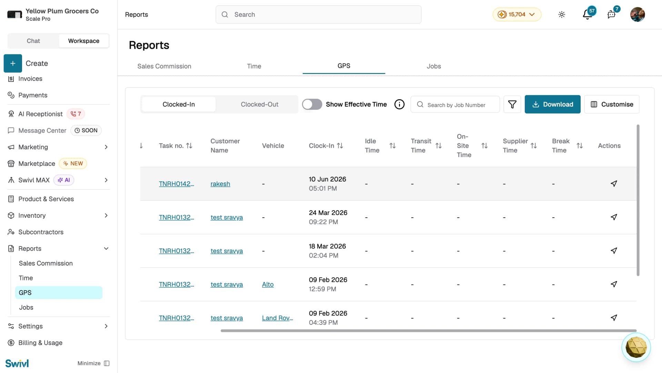Screen dimensions: 662x373
Task: Click the Show Effective Time info icon
Action: (399, 104)
